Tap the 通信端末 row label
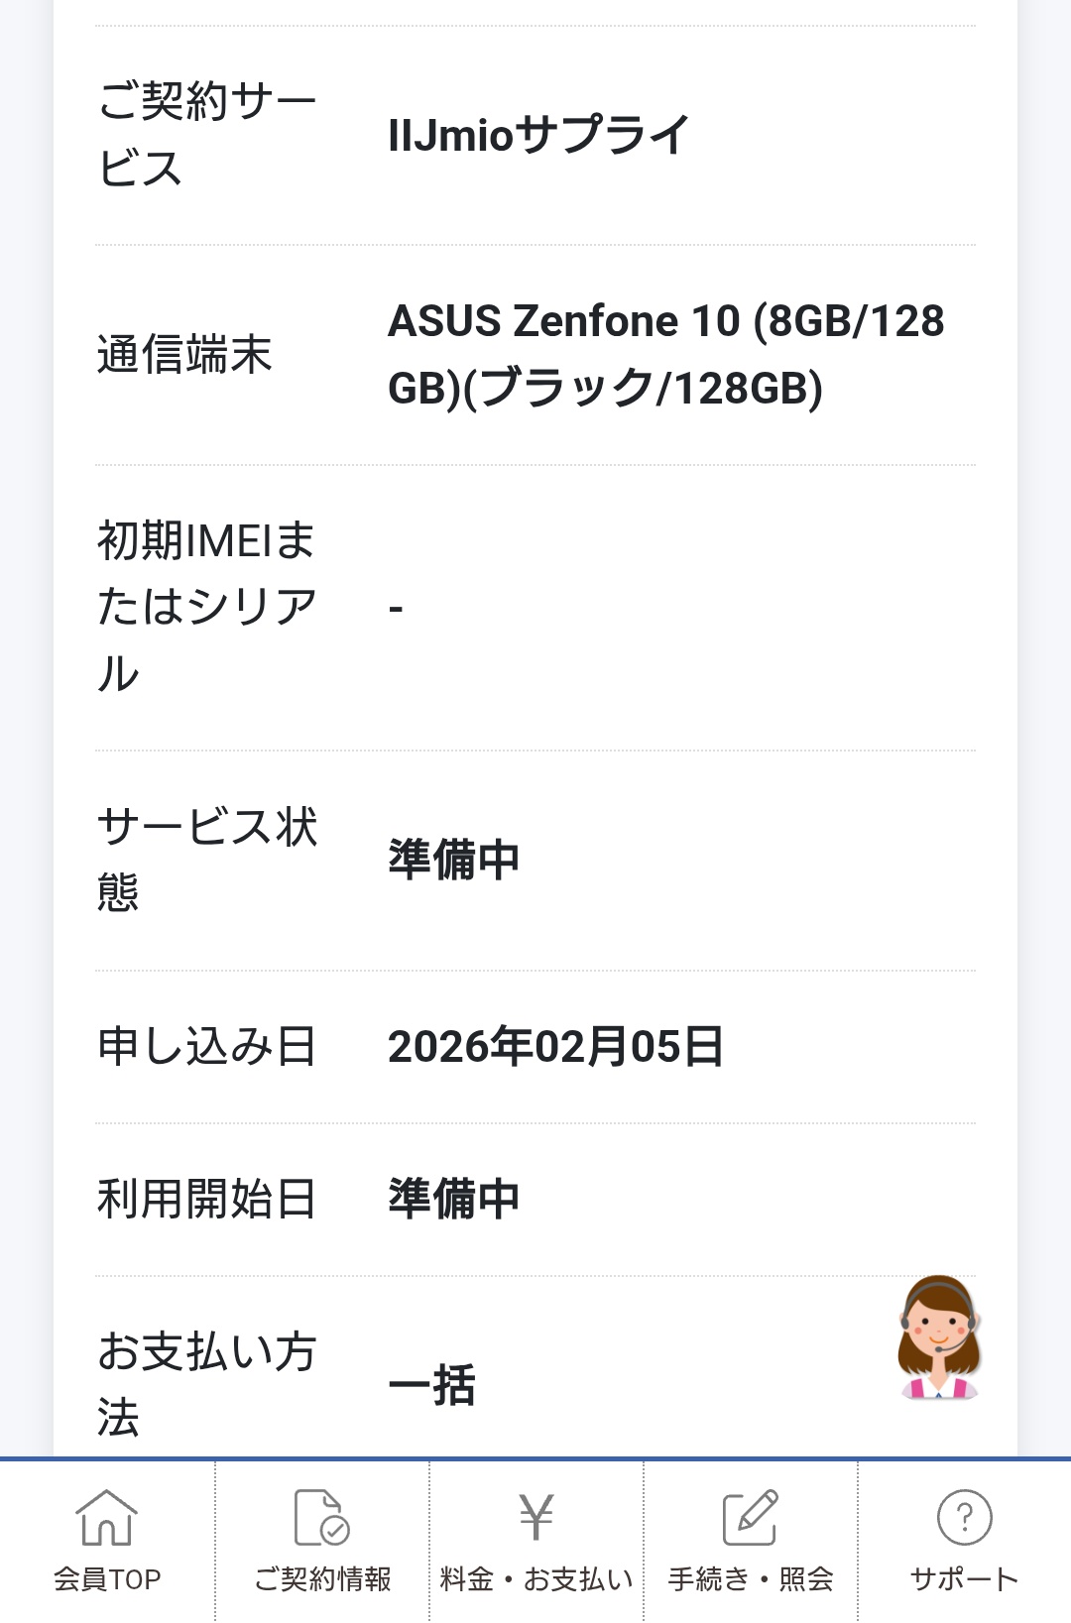The height and width of the screenshot is (1623, 1071). 184,355
